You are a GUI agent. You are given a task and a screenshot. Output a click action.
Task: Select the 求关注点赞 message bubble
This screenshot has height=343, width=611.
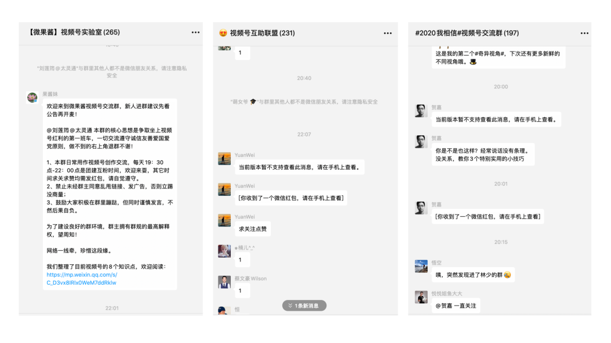(252, 229)
